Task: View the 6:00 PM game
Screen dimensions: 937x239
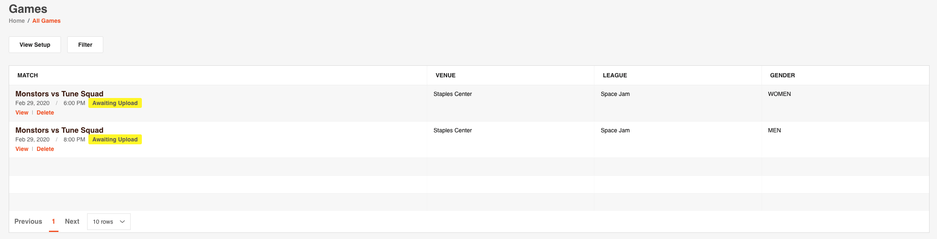Action: (22, 112)
